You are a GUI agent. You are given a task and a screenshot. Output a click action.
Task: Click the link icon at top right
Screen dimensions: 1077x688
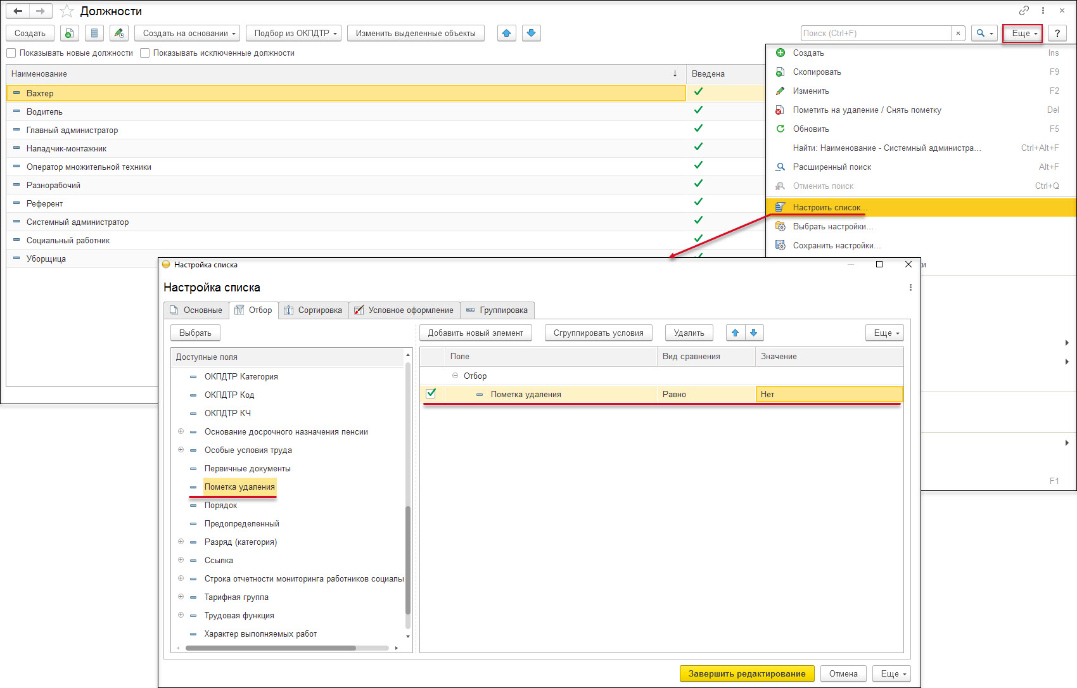point(1024,11)
